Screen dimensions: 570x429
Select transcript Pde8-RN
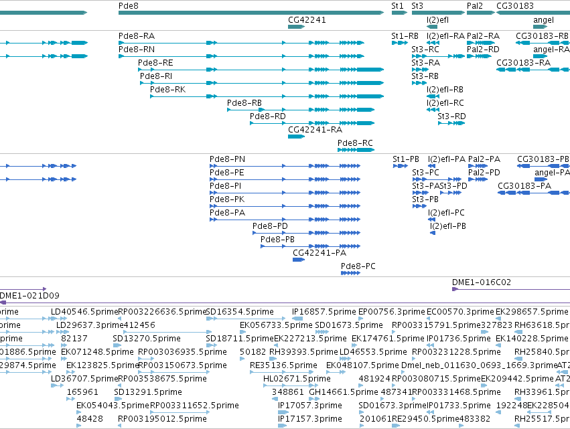coord(241,56)
